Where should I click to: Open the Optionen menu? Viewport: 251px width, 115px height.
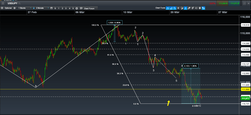coord(8,8)
